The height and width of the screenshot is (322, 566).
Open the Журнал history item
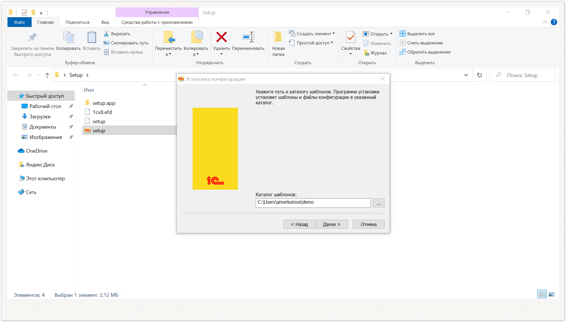(375, 53)
